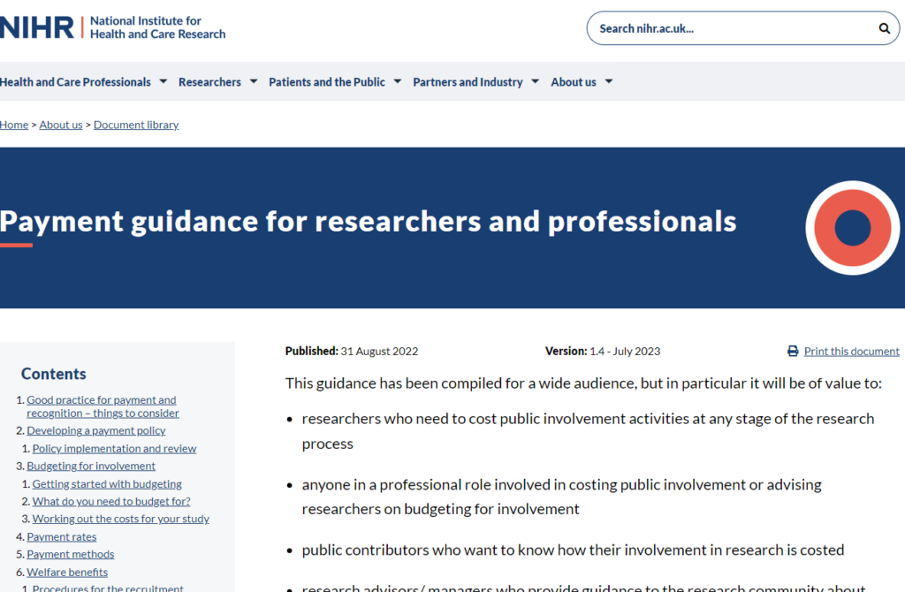Expand the Researchers menu arrow
The image size is (905, 592).
point(254,82)
